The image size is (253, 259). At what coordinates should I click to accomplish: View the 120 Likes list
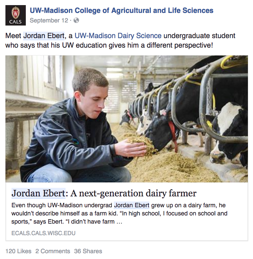[x=18, y=251]
